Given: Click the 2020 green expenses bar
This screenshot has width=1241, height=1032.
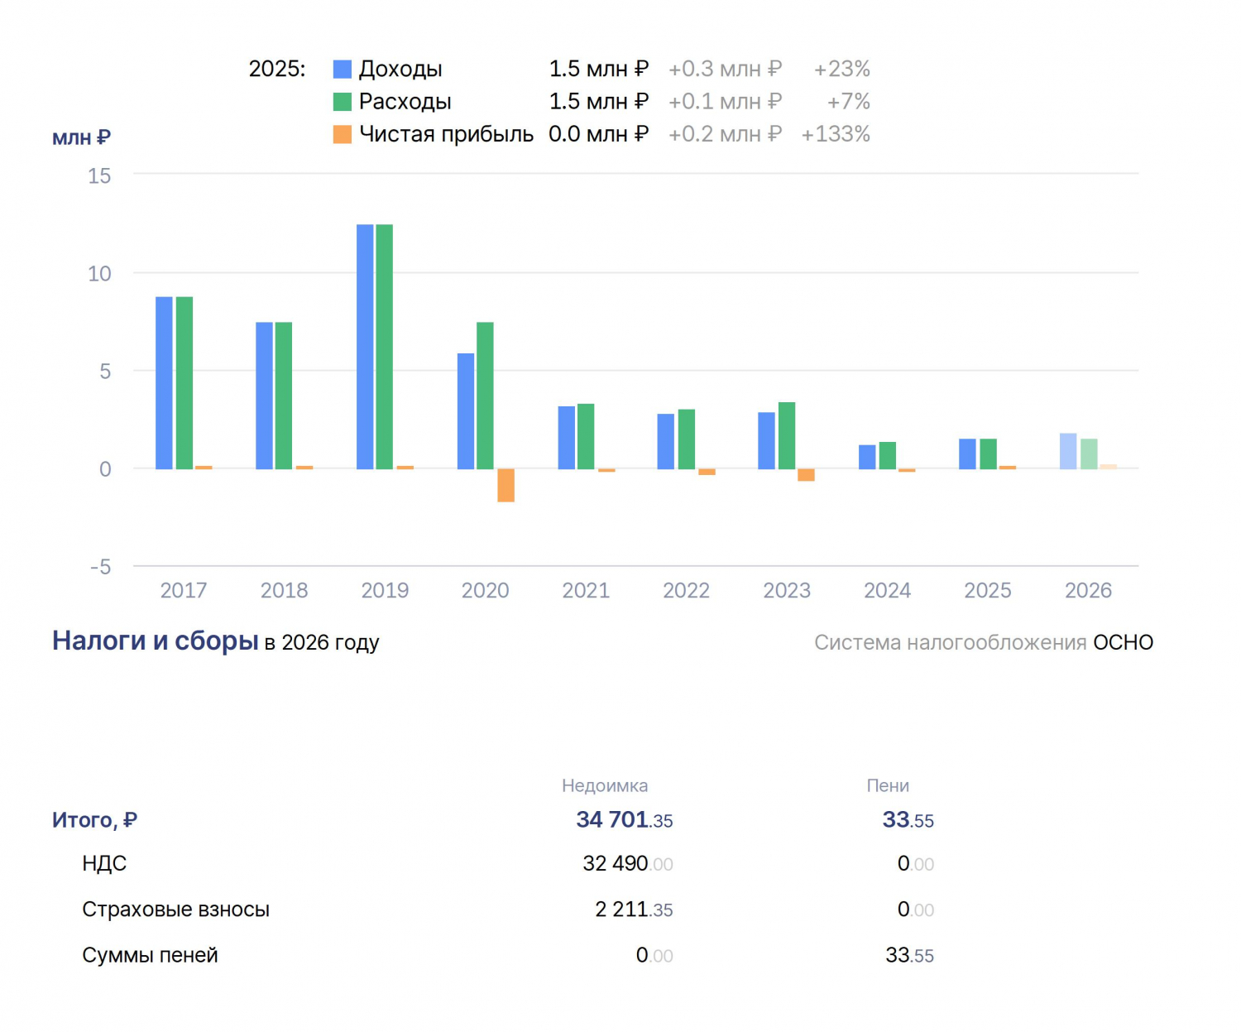Looking at the screenshot, I should click(x=485, y=396).
